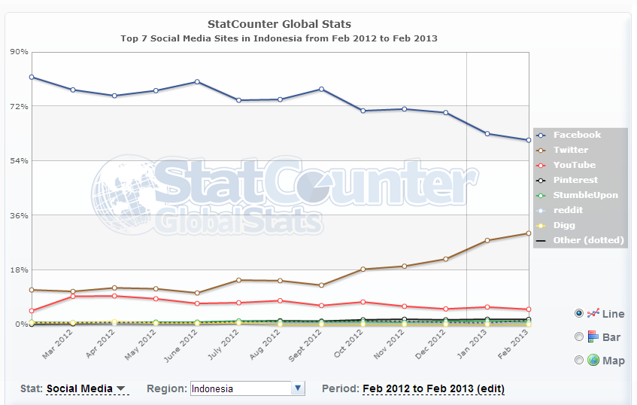Click the StumbleUpon legend marker icon
The height and width of the screenshot is (405, 637).
point(541,196)
